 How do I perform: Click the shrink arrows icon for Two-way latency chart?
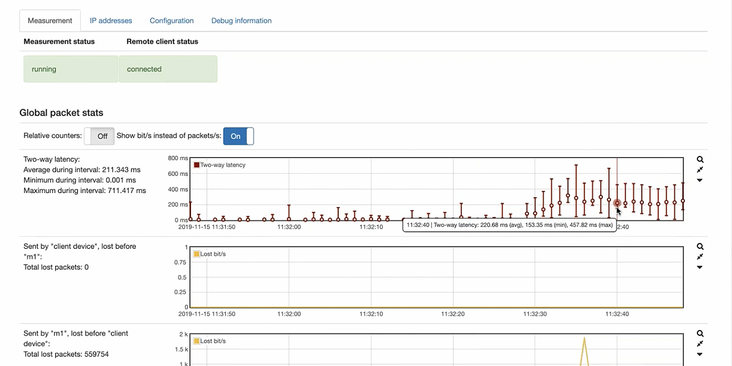700,170
